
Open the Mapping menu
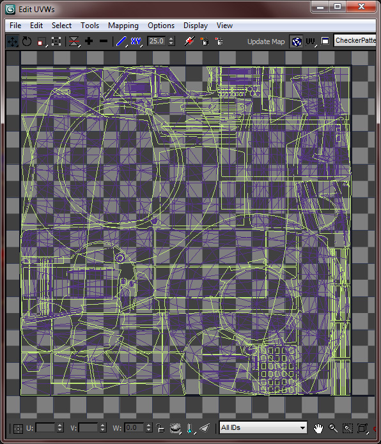click(123, 26)
